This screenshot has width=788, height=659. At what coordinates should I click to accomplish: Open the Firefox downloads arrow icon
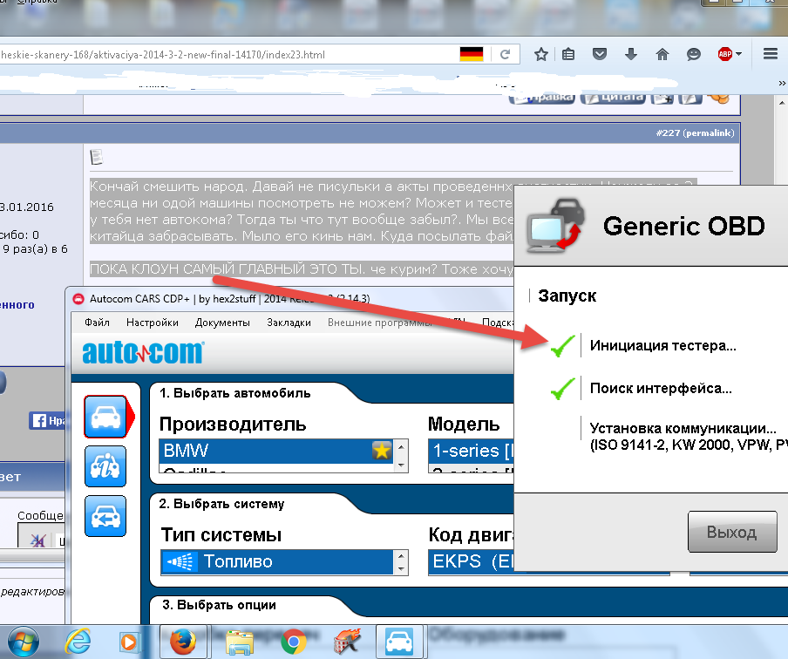[630, 54]
